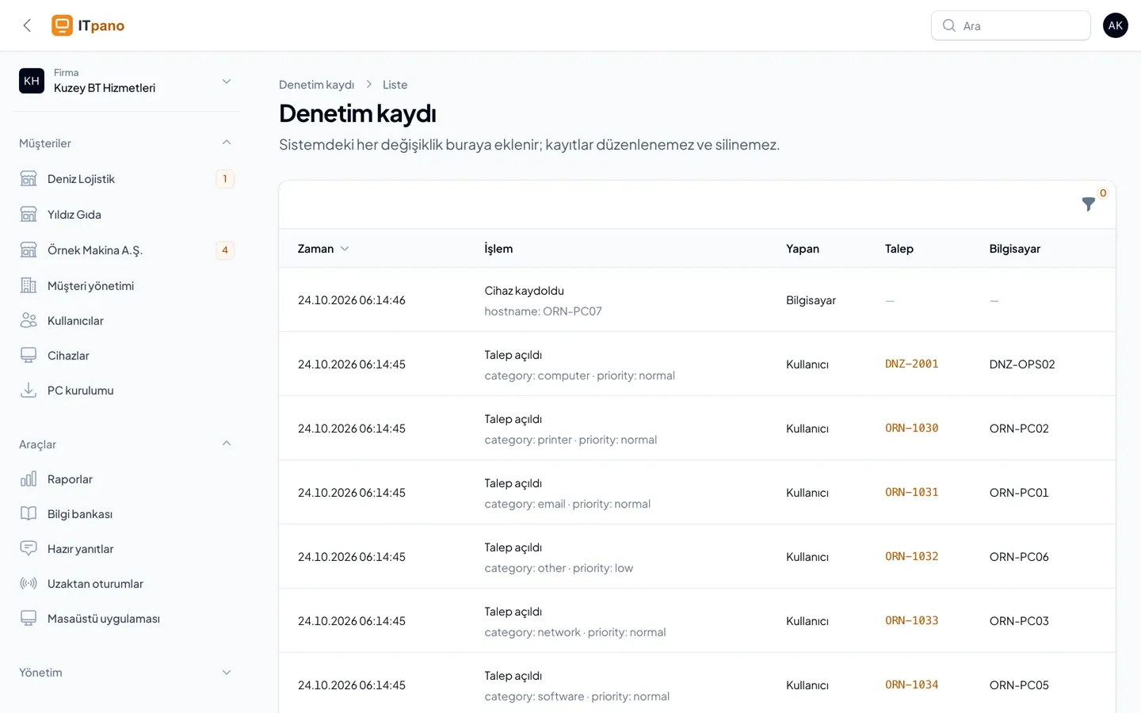Click the Hazır yanıtlar chat icon
The width and height of the screenshot is (1141, 713).
[29, 548]
